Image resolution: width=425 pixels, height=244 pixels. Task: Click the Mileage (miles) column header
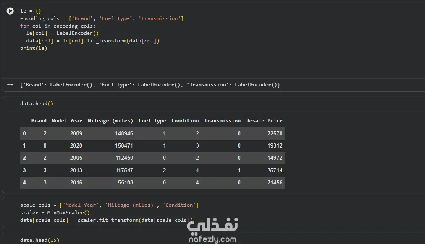click(x=110, y=121)
